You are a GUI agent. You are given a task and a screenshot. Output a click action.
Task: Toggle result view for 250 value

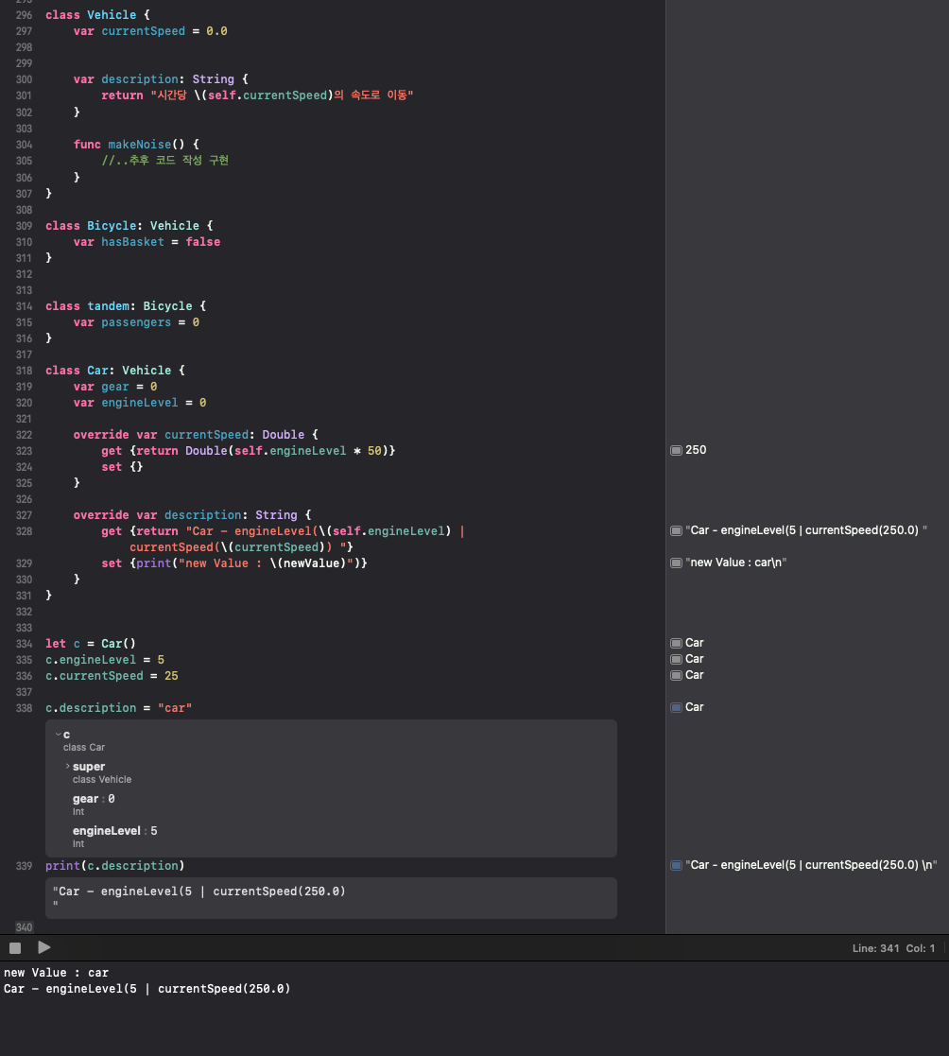[676, 451]
